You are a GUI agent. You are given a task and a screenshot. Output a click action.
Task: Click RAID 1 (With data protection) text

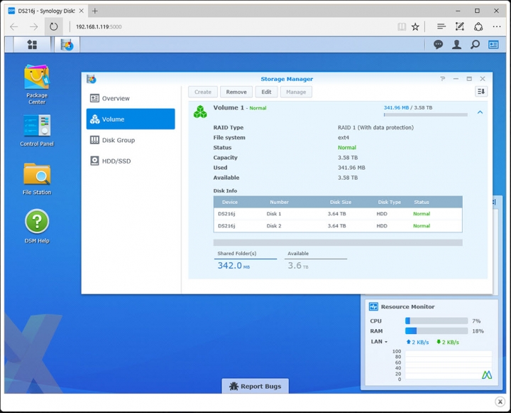[x=375, y=127]
